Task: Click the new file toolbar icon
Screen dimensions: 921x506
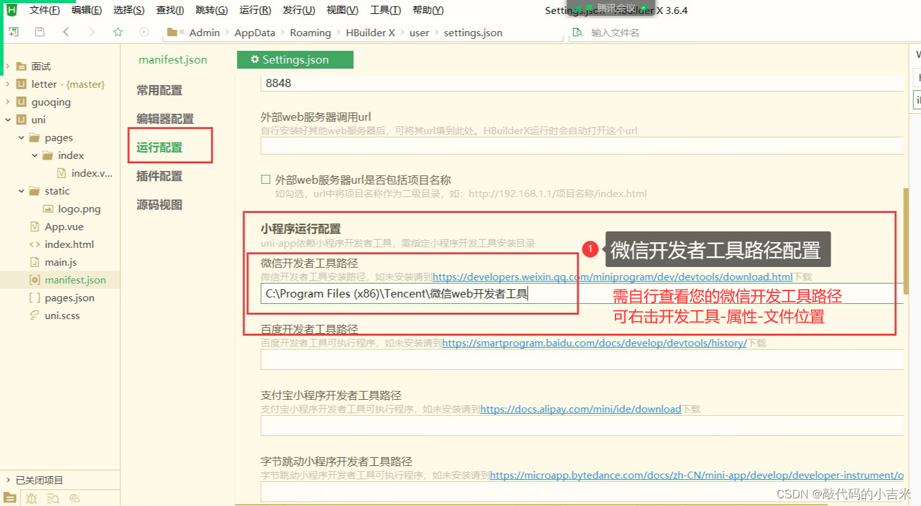Action: pos(13,32)
